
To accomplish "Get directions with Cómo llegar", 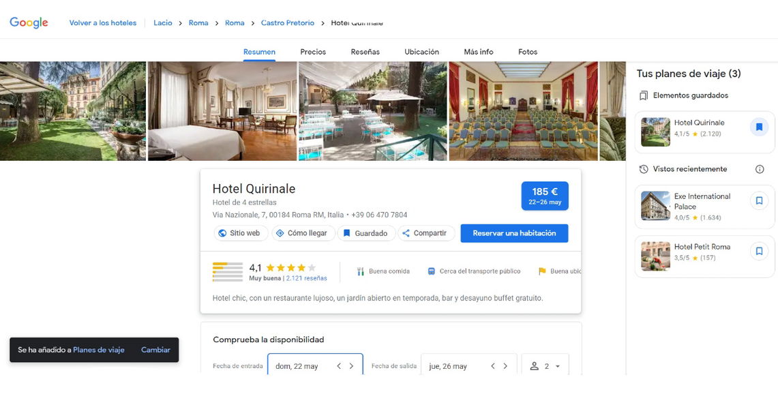I will [x=303, y=233].
